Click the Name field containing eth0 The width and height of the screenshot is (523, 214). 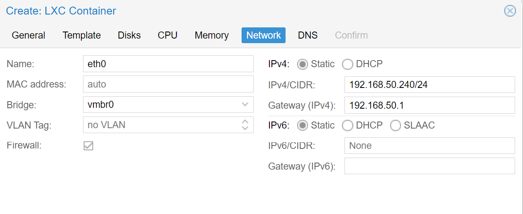168,64
